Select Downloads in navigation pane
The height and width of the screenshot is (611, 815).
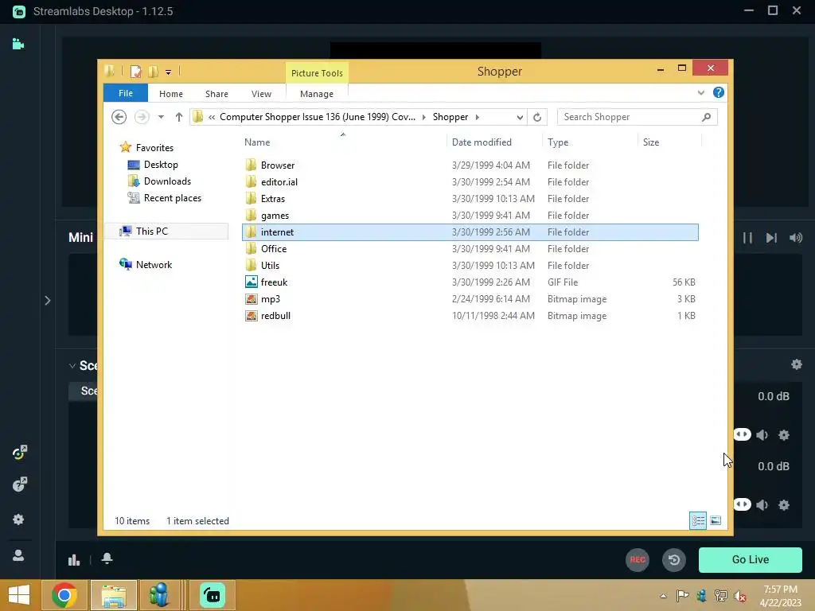[x=167, y=181]
